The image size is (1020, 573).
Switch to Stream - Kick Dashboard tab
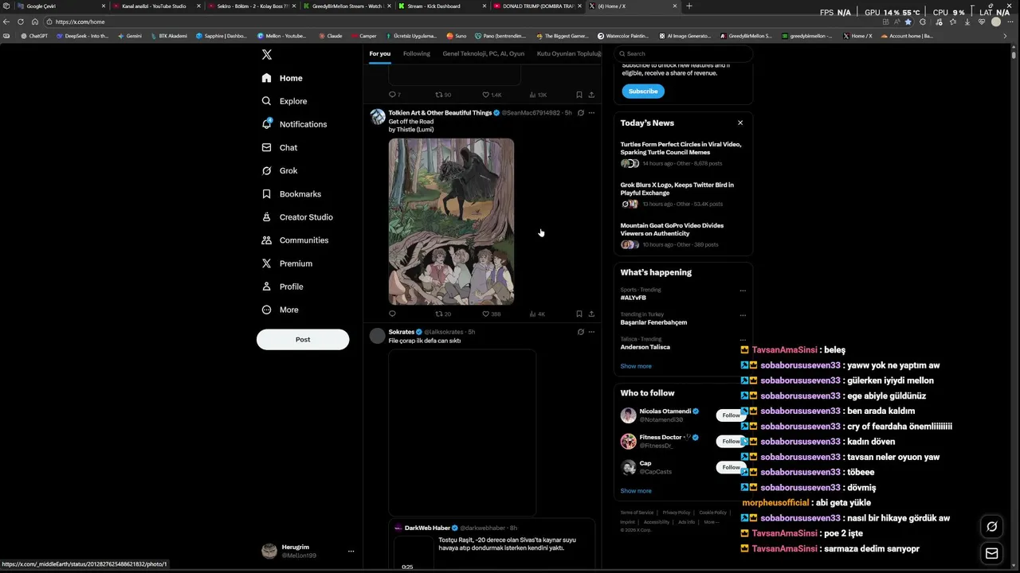click(442, 6)
